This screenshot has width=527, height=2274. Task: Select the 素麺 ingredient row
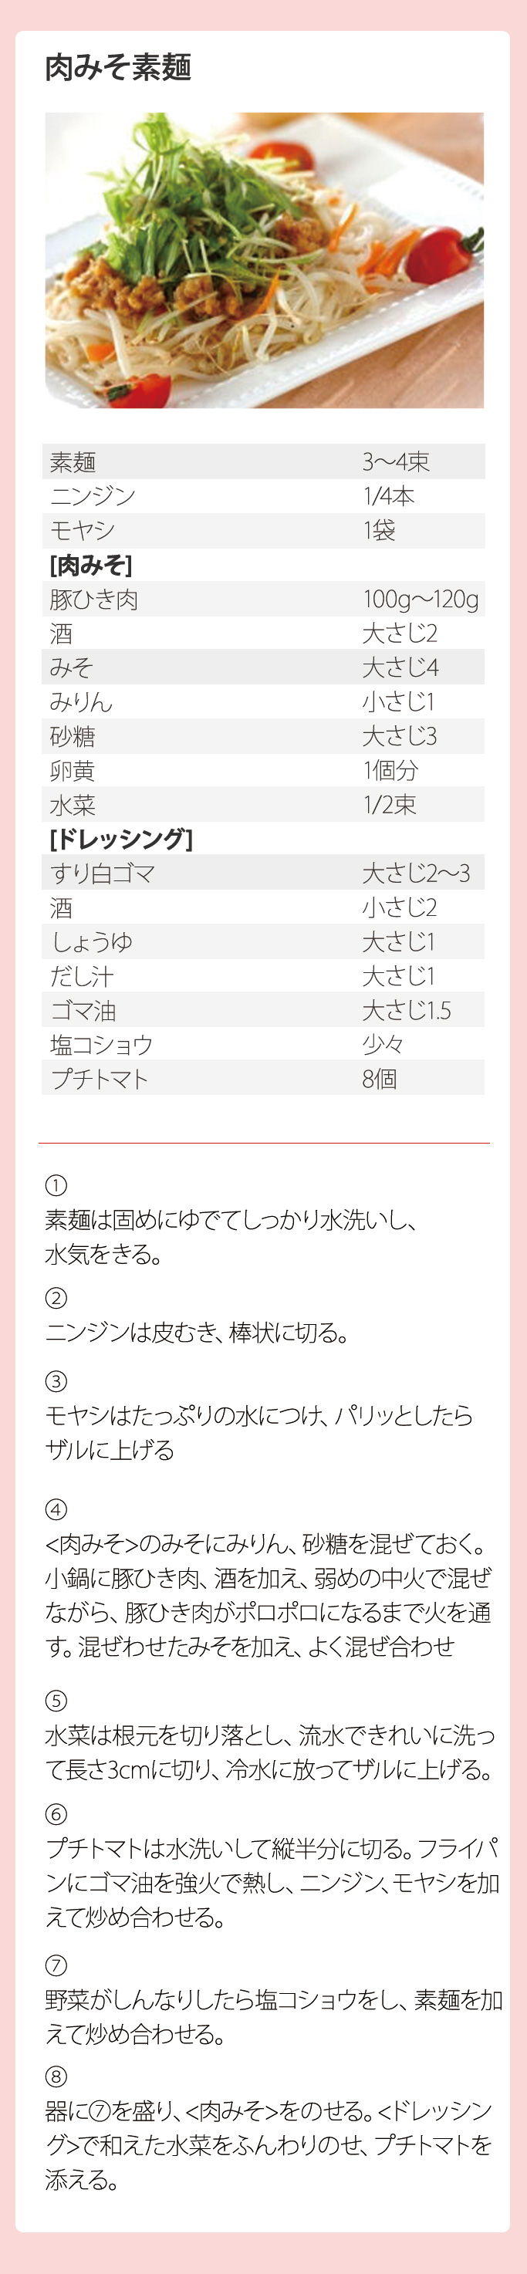click(263, 461)
